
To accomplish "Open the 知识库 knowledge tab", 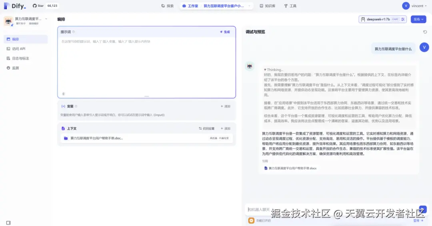I will [x=267, y=6].
